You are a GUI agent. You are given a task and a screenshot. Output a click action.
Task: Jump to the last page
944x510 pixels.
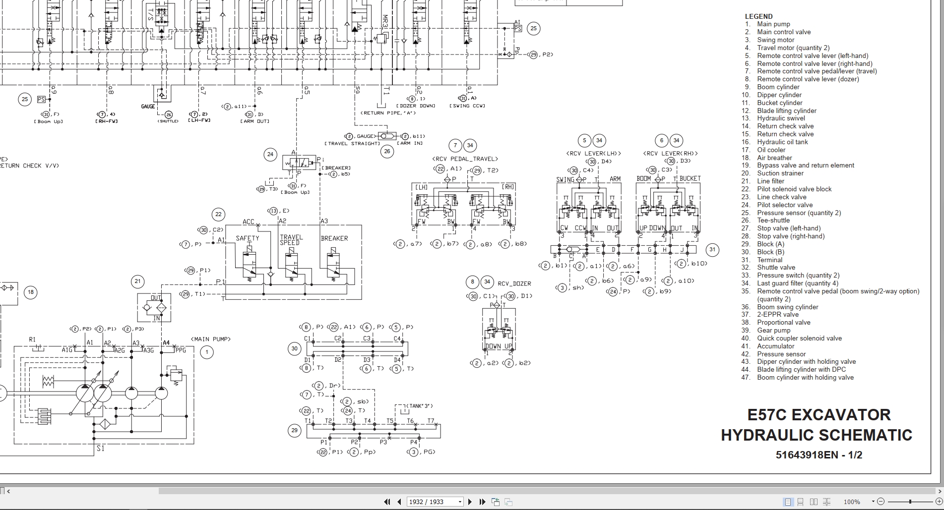point(482,502)
